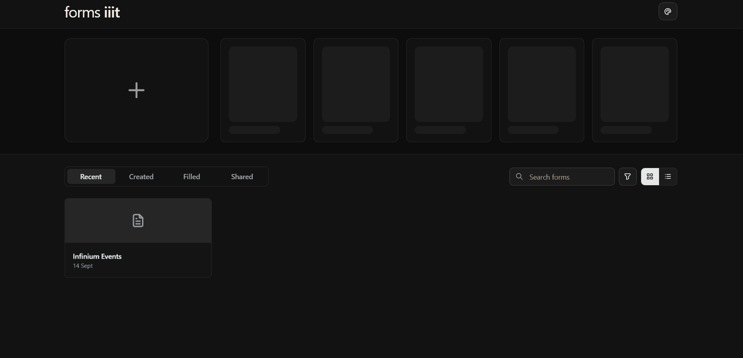The height and width of the screenshot is (358, 743).
Task: Click the document icon on Infinium Events card
Action: coord(138,221)
